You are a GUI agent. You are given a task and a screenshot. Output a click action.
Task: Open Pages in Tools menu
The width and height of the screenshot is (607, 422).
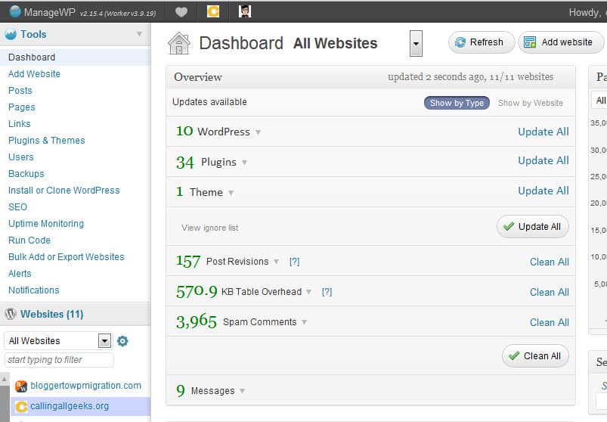tap(22, 107)
